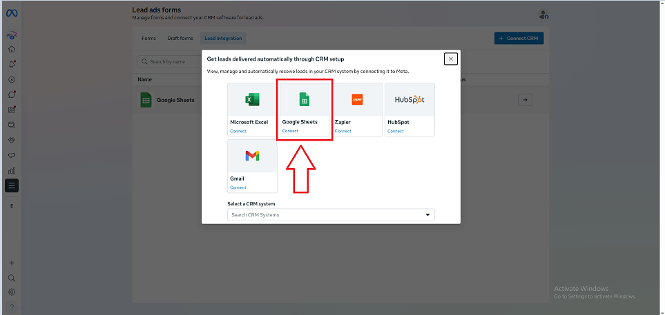Open Home from the left sidebar
Image resolution: width=665 pixels, height=315 pixels.
[x=12, y=49]
